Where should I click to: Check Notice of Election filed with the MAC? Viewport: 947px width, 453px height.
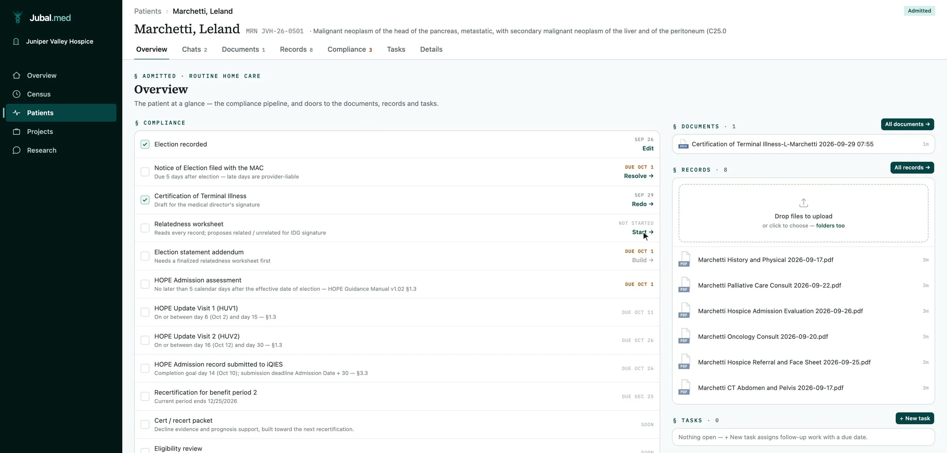145,172
